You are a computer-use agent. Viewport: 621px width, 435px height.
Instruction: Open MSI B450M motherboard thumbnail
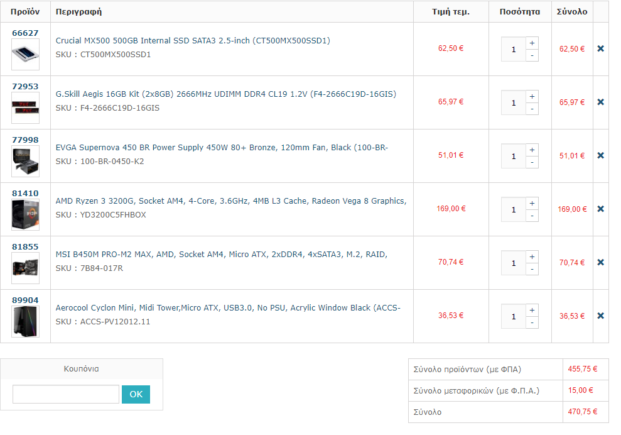[x=25, y=268]
